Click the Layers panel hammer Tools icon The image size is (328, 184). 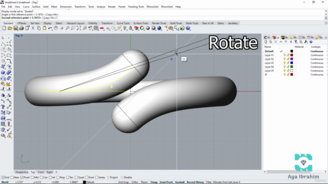coord(306,42)
